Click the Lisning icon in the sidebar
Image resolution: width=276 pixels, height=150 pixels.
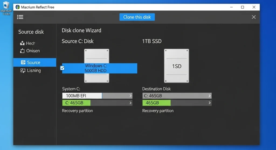23,71
